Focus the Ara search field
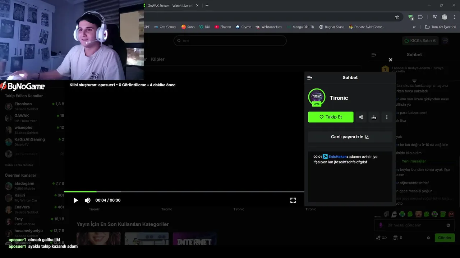This screenshot has width=460, height=258. (x=230, y=40)
